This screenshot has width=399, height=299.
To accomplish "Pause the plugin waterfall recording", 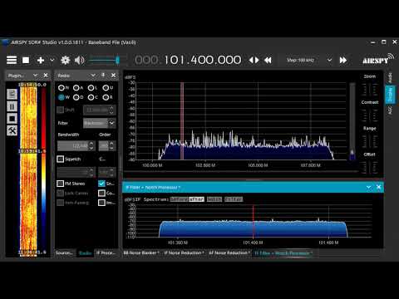I will [x=12, y=106].
